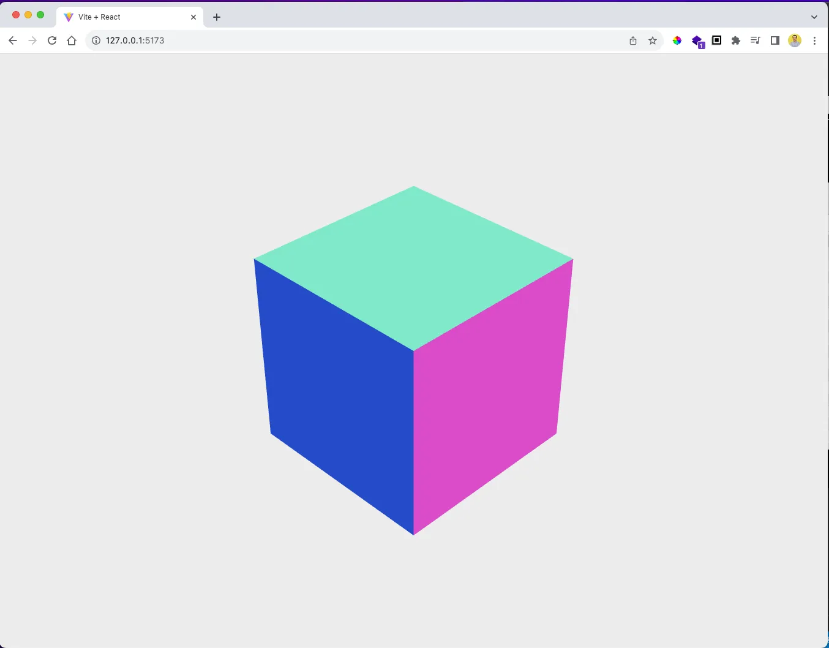Maximize the window with the green button
The image size is (829, 648).
coord(40,15)
